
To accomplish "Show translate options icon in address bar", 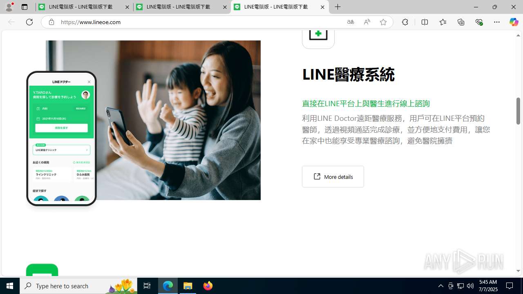I will coord(351,22).
